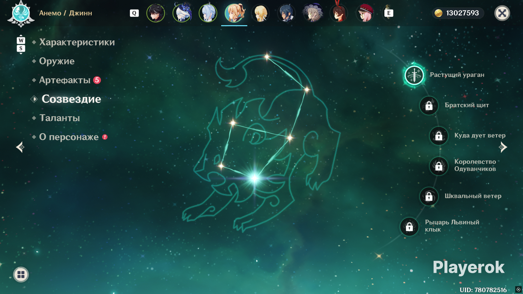The width and height of the screenshot is (523, 294).
Task: Click the Королевство Одуванчиков label
Action: [x=475, y=165]
